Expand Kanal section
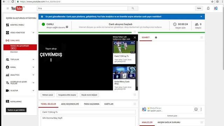Screen dimensions: 224x126 (x=33, y=67)
